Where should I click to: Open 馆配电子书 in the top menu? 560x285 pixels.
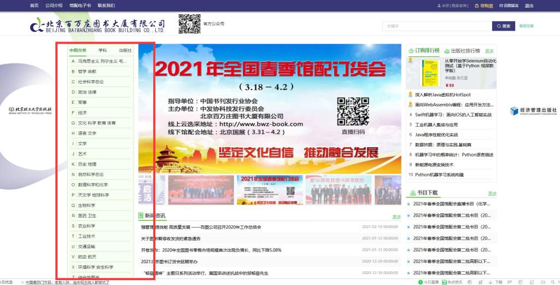pyautogui.click(x=79, y=5)
